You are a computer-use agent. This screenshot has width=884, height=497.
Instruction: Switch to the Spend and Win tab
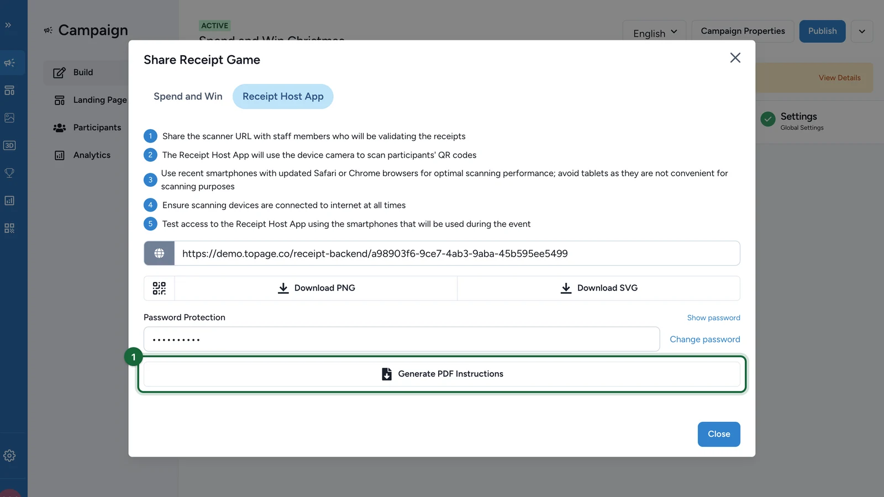pyautogui.click(x=188, y=97)
